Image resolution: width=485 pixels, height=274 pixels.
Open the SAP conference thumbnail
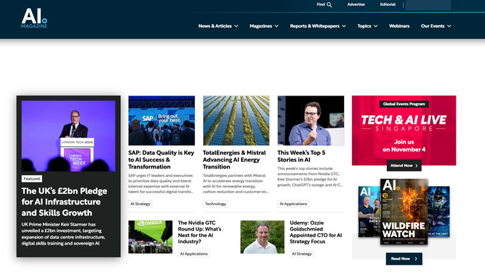(x=162, y=120)
